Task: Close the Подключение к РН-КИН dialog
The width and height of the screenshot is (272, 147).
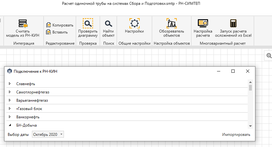Action: (x=248, y=71)
